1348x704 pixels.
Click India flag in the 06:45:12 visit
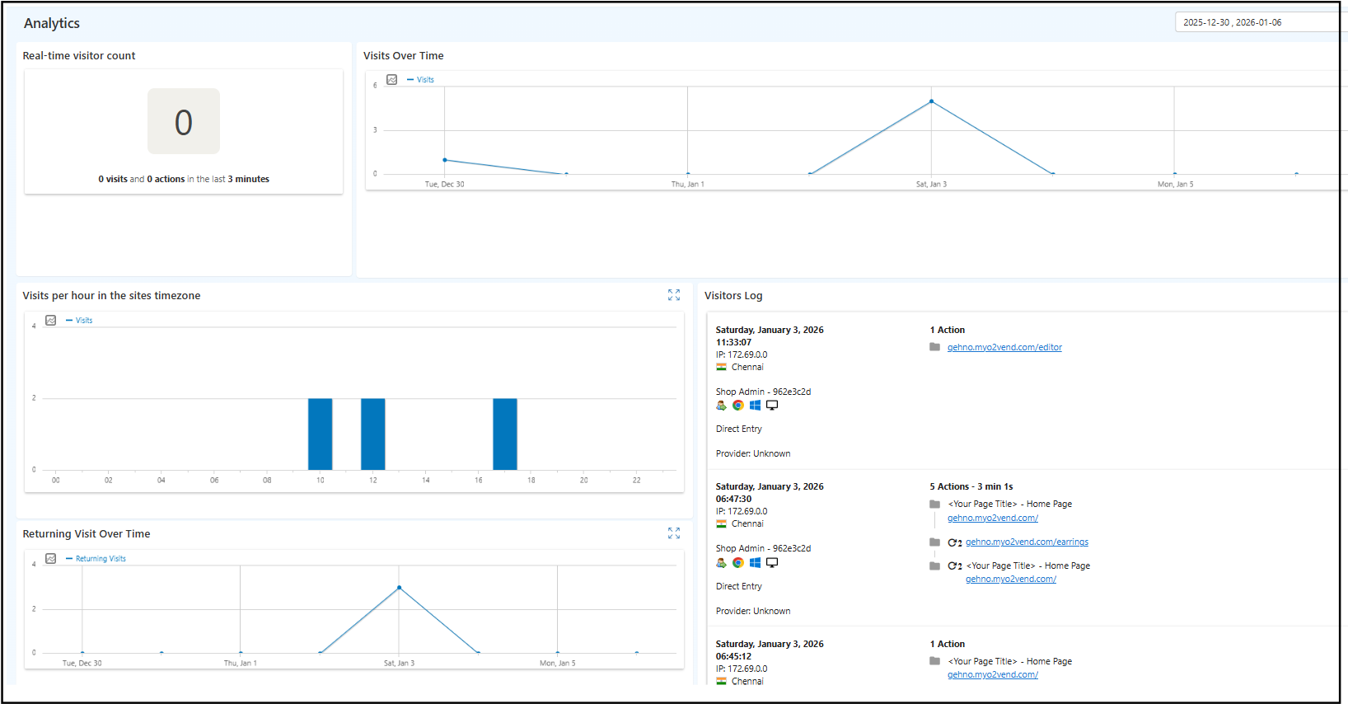pyautogui.click(x=721, y=682)
